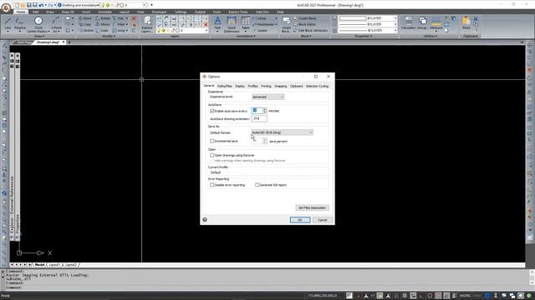Viewport: 535px width, 300px height.
Task: Click Edit Block Attributes
Action: pyautogui.click(x=311, y=31)
